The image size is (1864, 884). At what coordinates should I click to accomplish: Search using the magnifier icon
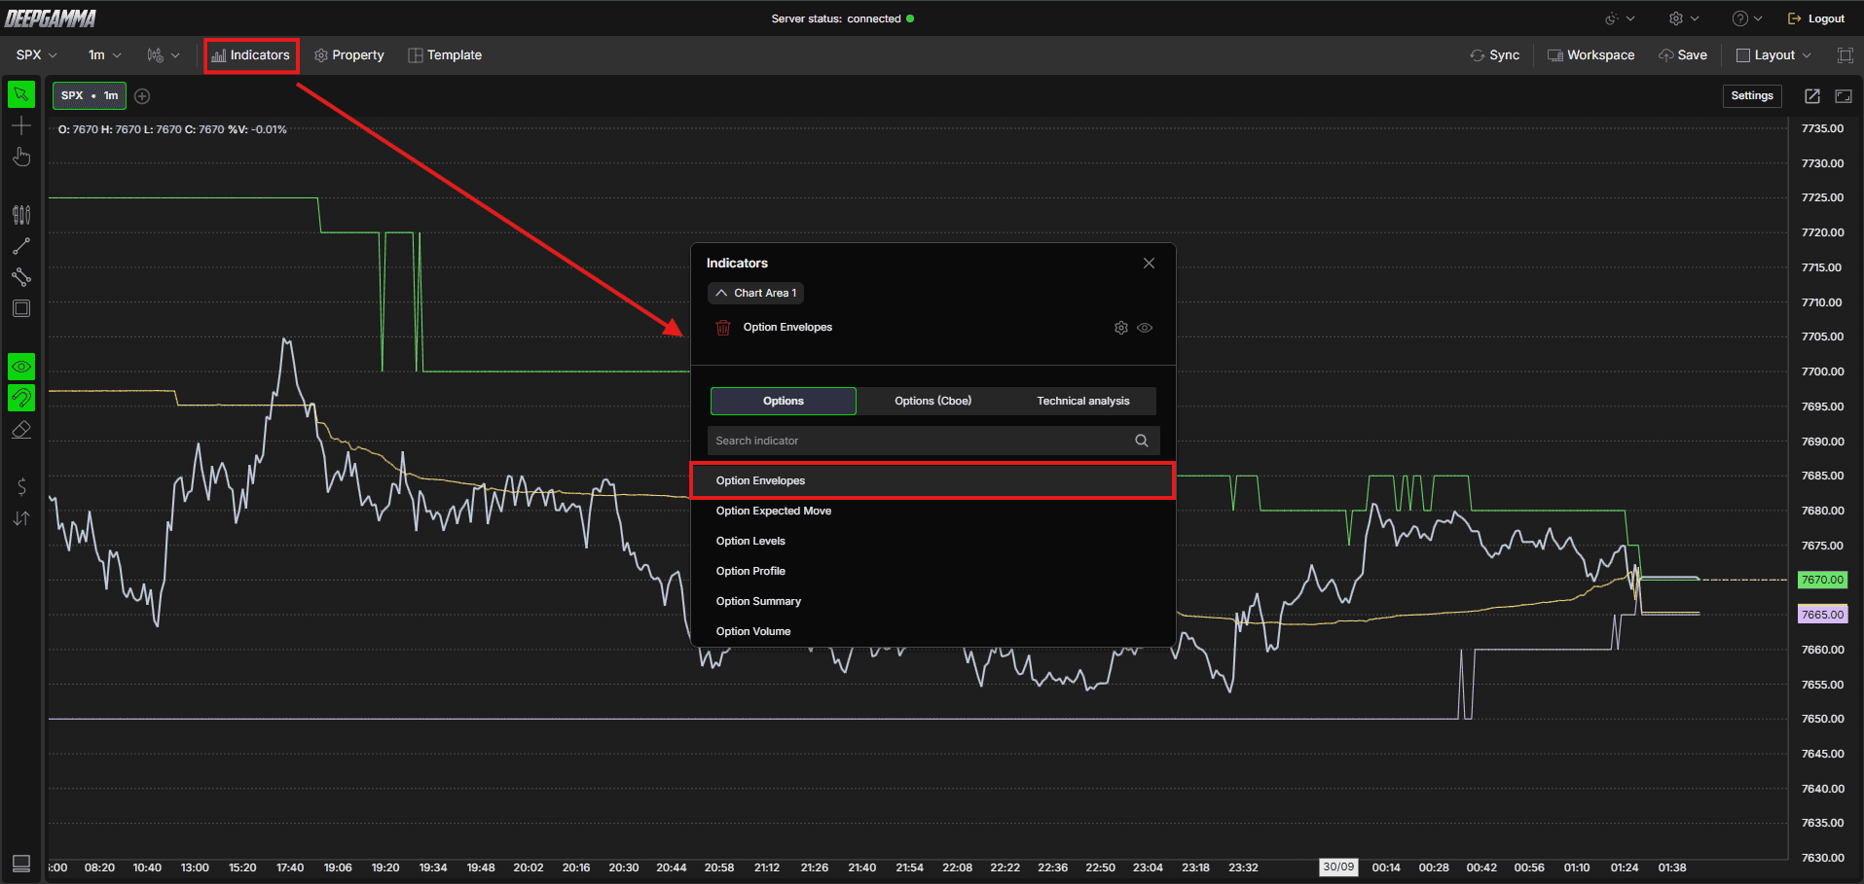pyautogui.click(x=1142, y=441)
